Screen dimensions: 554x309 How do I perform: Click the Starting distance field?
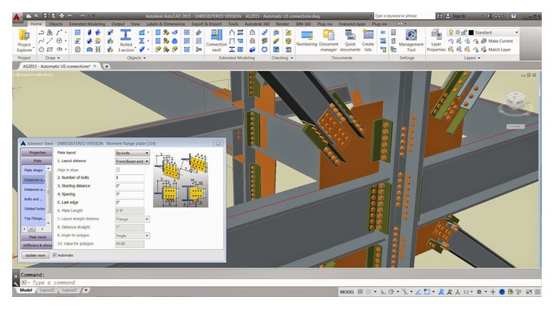[130, 186]
